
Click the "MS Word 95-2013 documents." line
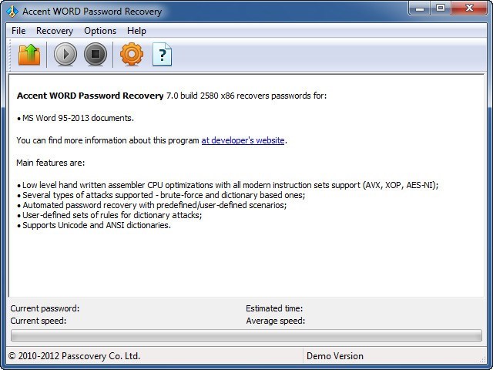point(75,118)
